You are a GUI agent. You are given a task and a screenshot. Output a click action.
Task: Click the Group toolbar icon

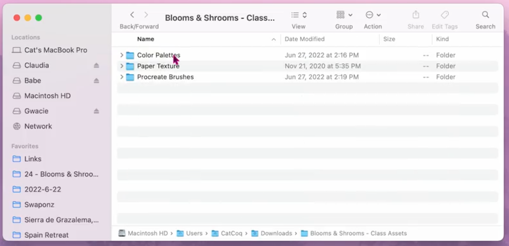coord(341,15)
